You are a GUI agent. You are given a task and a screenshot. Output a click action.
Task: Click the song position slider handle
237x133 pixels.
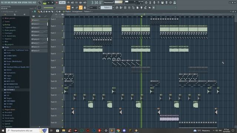[54, 7]
